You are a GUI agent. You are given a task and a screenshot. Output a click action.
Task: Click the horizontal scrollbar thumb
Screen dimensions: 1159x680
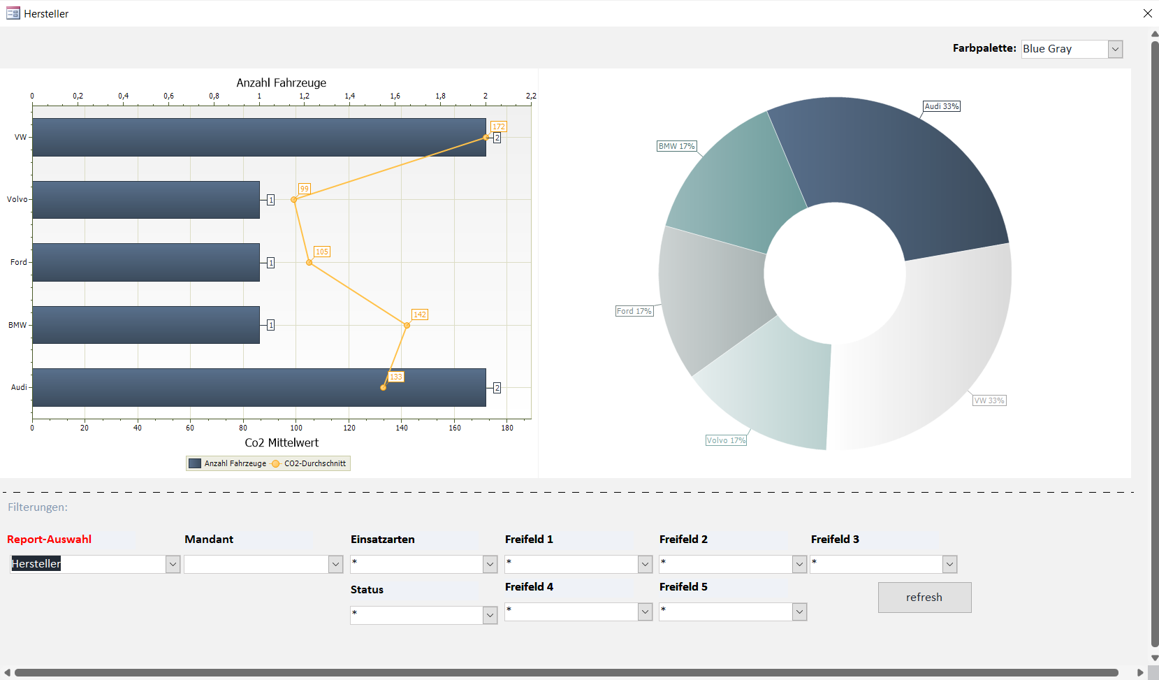[567, 673]
